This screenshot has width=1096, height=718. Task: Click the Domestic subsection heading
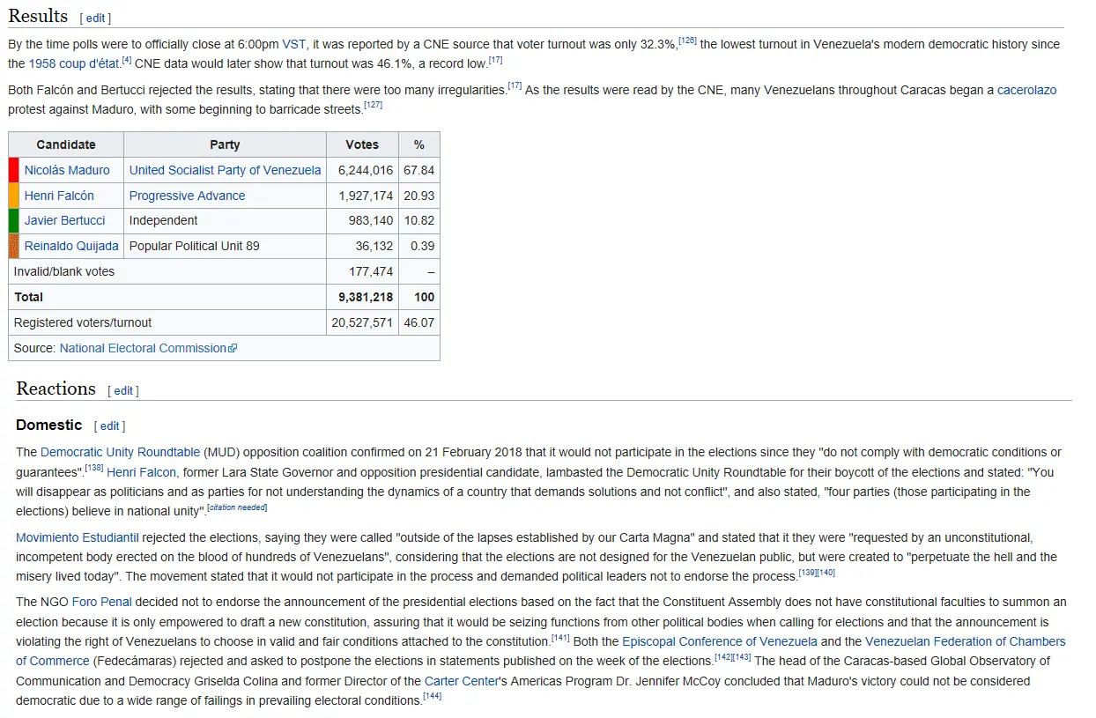point(48,425)
